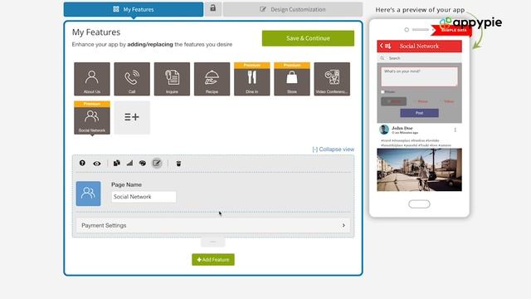Screen dimensions: 531x299
Task: Switch to the Design Customization tab
Action: tap(293, 9)
